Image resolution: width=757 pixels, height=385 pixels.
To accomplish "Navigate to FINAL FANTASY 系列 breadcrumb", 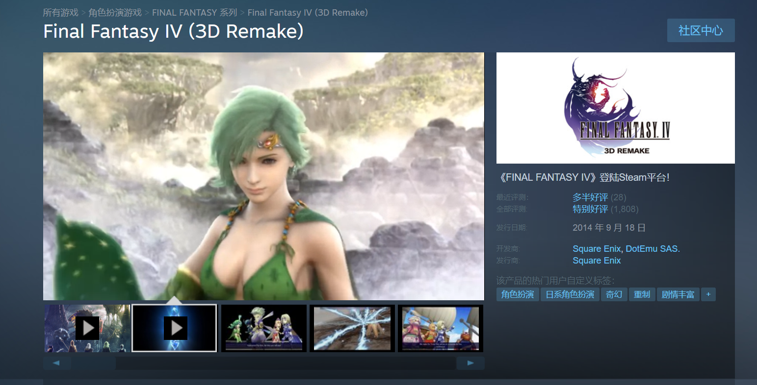I will click(194, 13).
